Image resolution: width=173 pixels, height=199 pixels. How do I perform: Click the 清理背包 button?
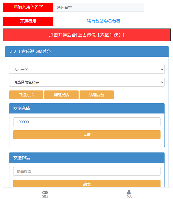(97, 95)
